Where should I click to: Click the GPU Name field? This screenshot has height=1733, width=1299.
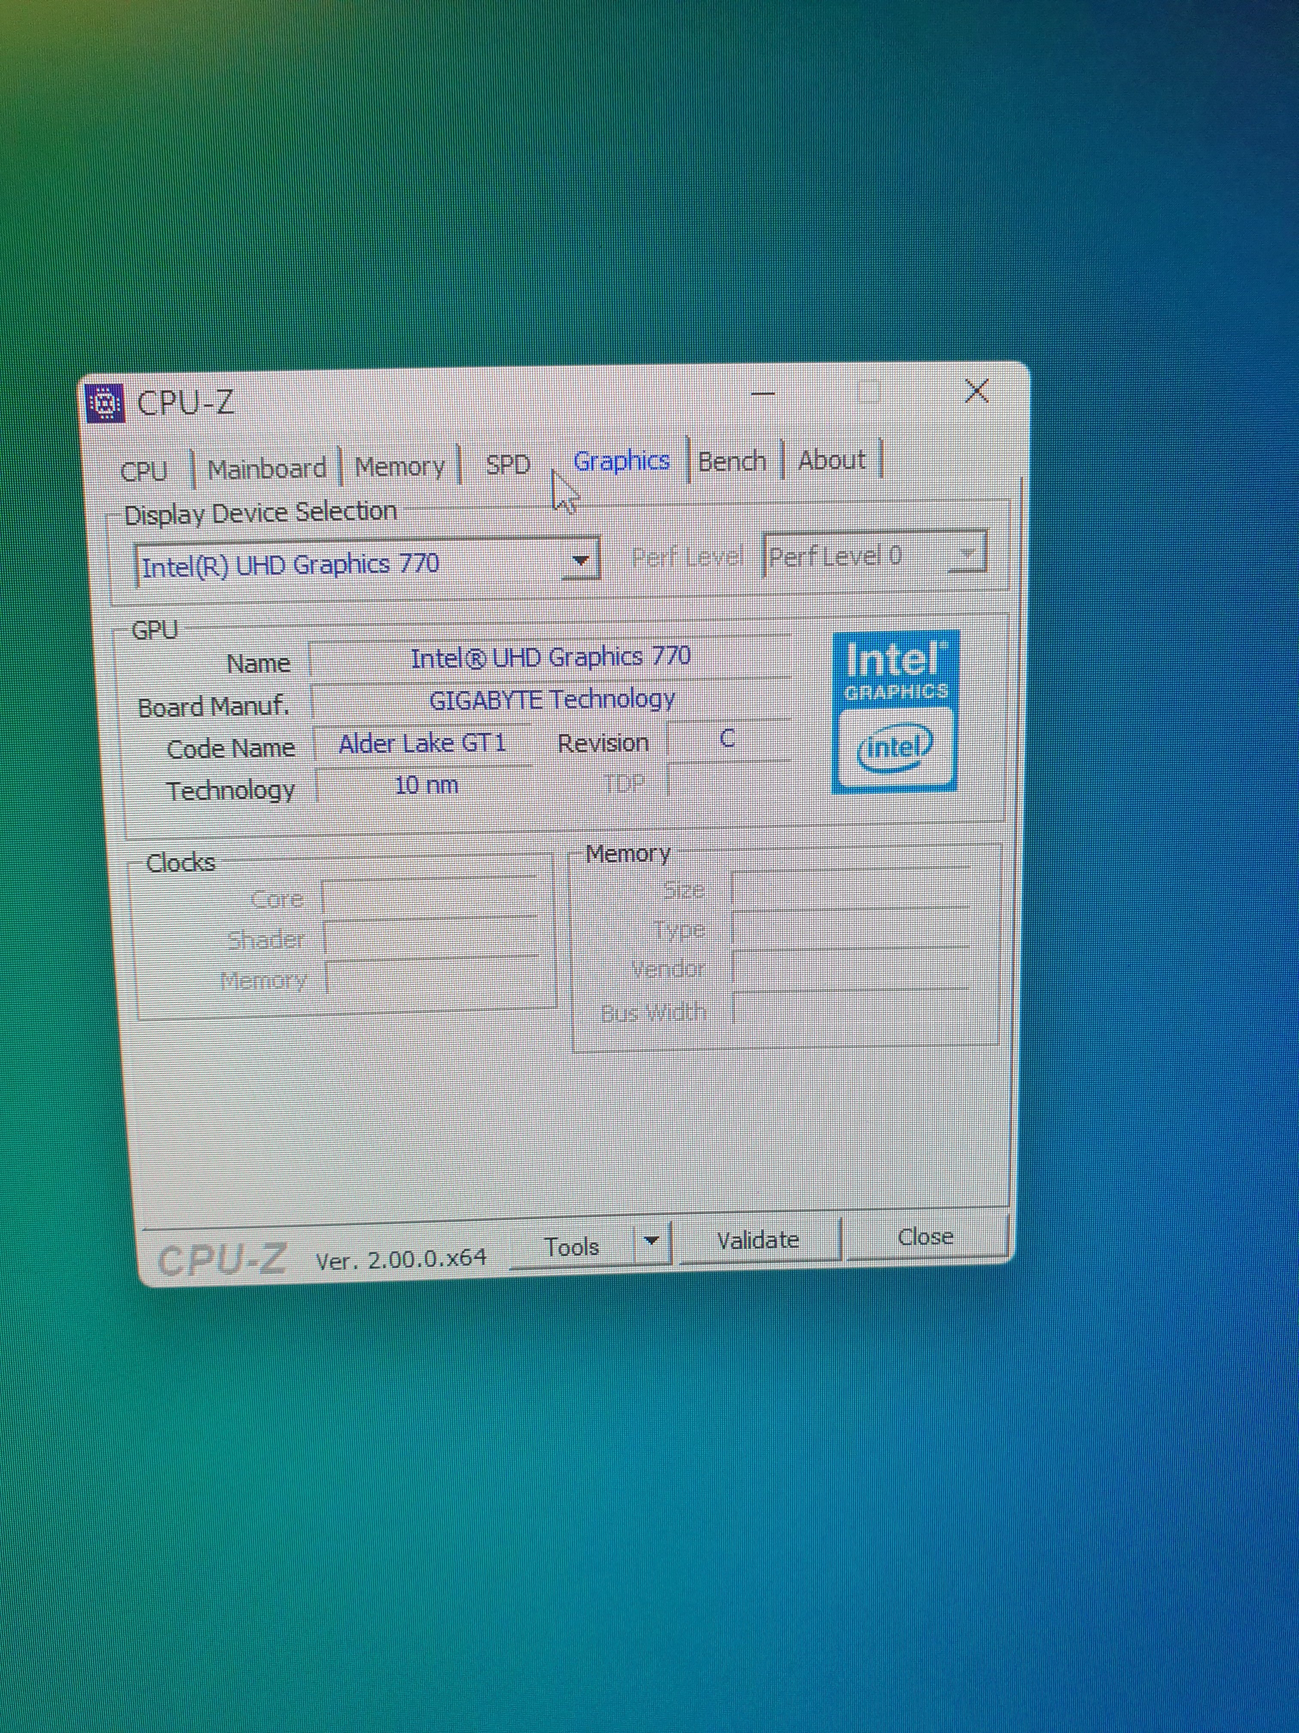click(550, 656)
